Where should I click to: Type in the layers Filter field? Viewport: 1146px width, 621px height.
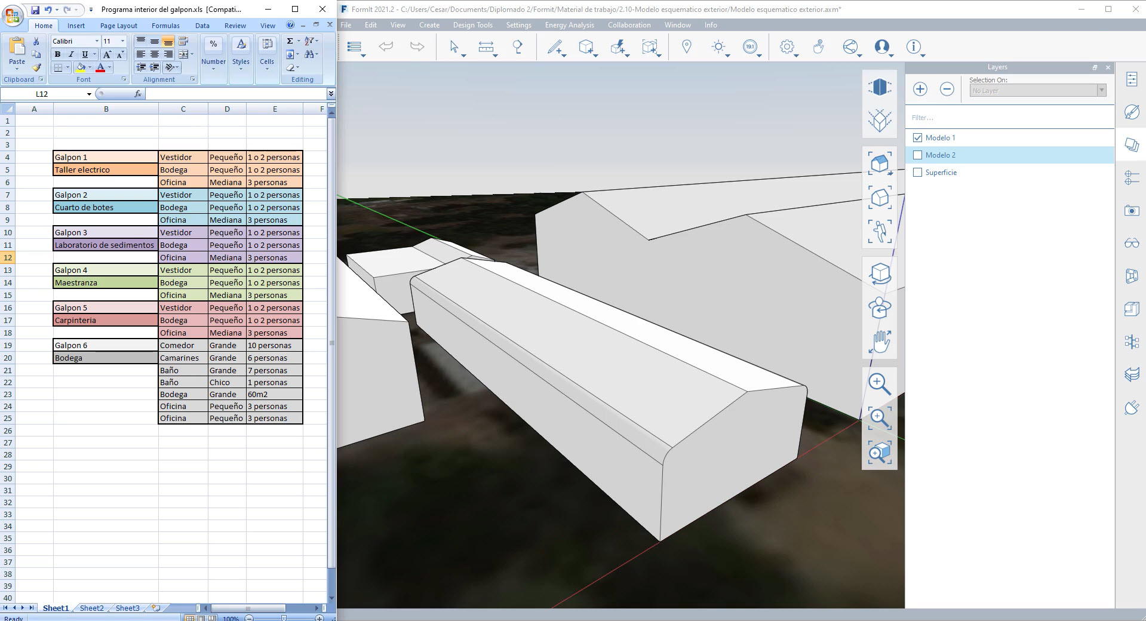1009,118
